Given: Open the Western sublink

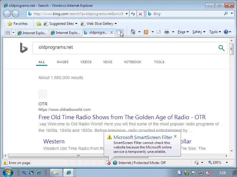Looking at the screenshot, I should [x=54, y=142].
